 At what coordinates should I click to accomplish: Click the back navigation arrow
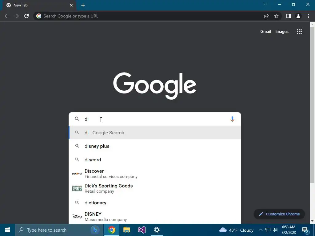[7, 16]
